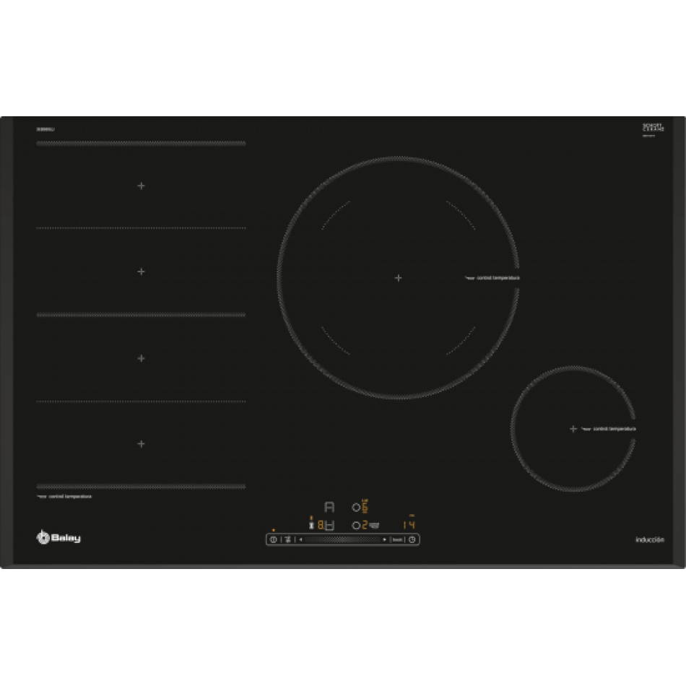The image size is (686, 686).
Task: Click the bottom flex zone cross marker
Action: tap(141, 443)
